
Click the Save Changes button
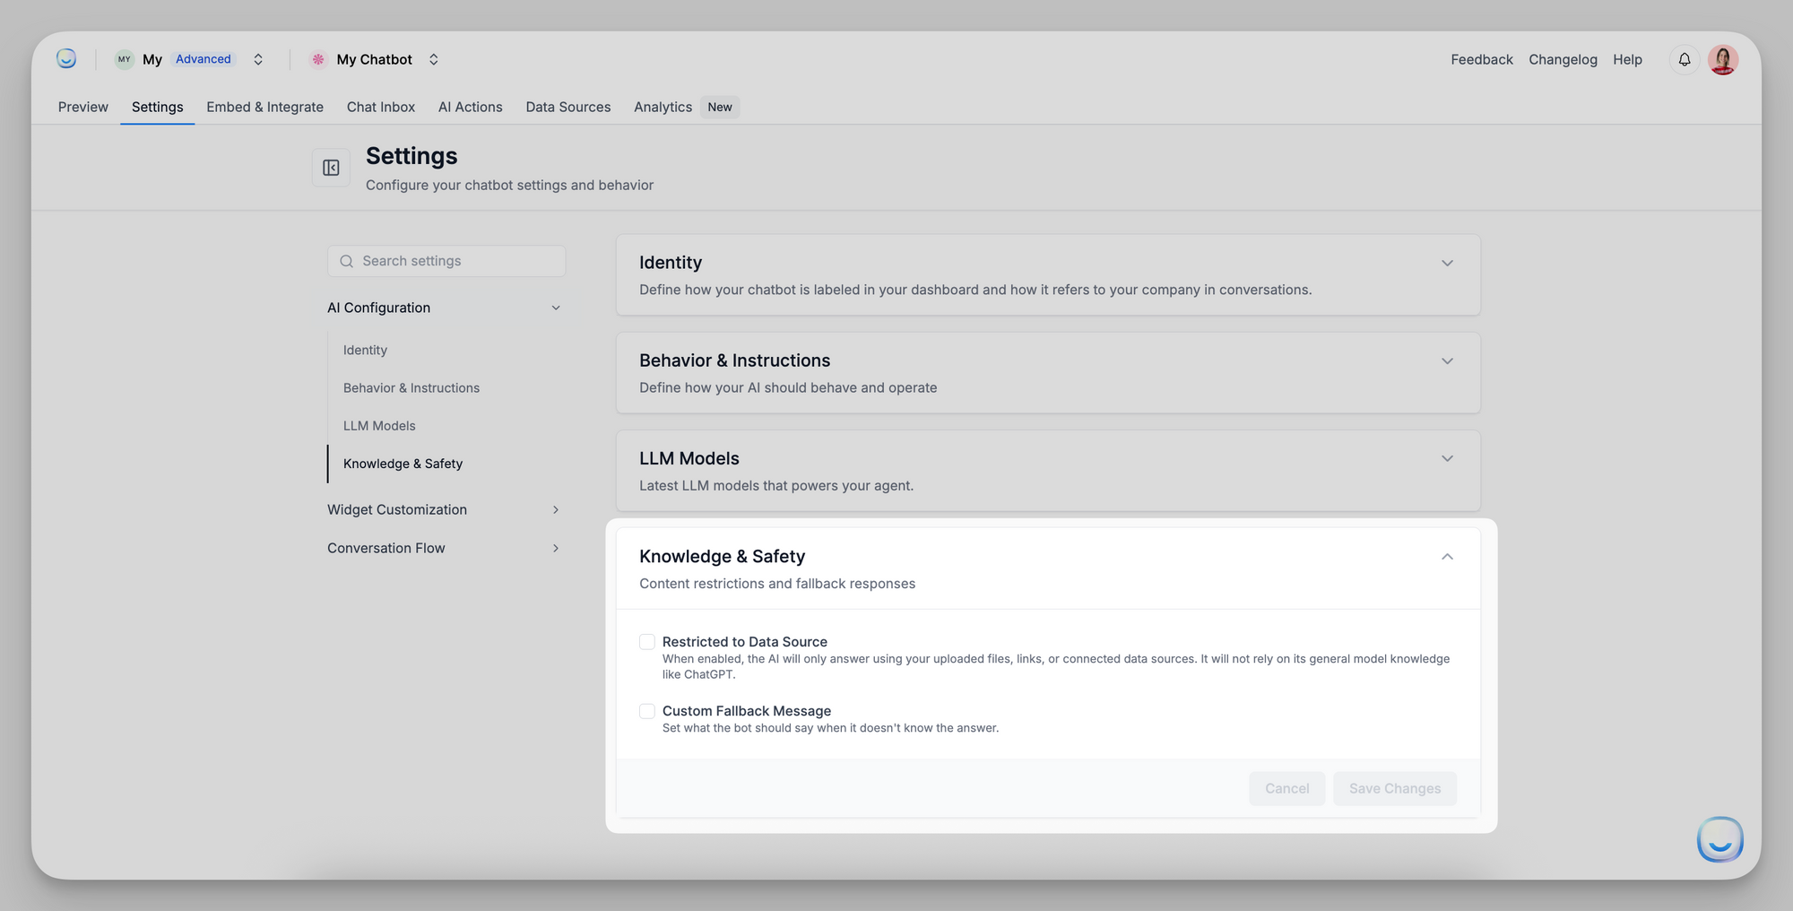(1395, 789)
